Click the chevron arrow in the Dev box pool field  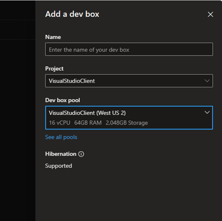[207, 112]
